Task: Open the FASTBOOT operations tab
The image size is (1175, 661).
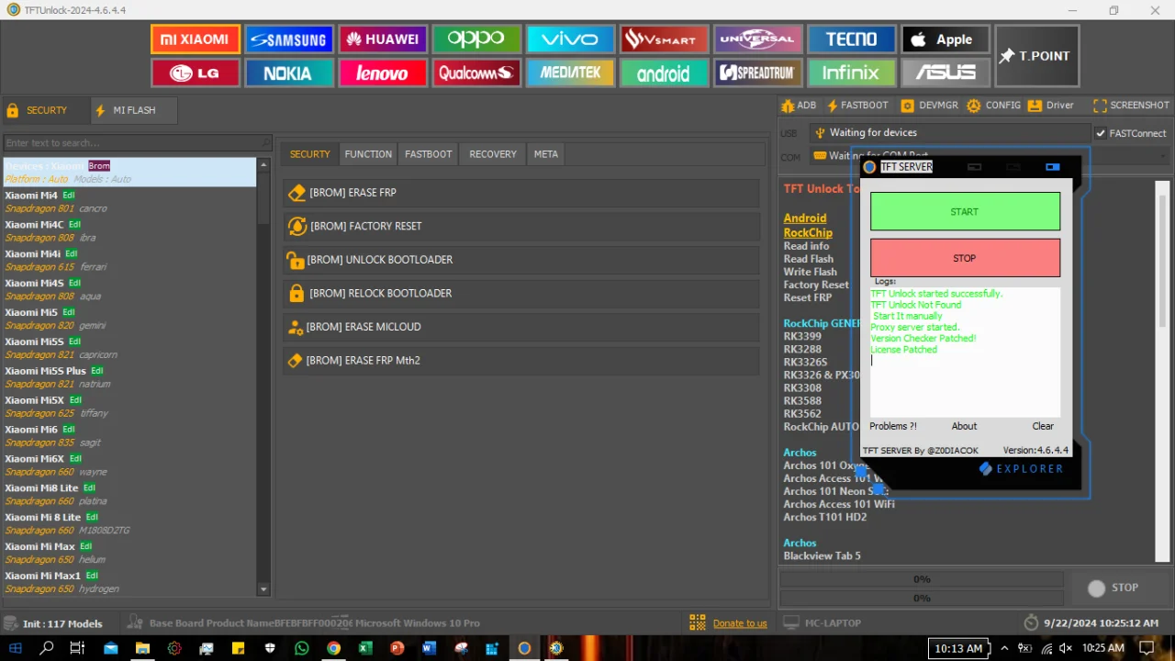Action: 428,154
